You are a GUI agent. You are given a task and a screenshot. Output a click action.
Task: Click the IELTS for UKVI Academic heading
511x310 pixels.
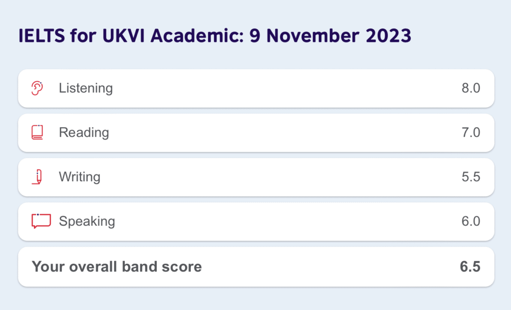pyautogui.click(x=215, y=36)
